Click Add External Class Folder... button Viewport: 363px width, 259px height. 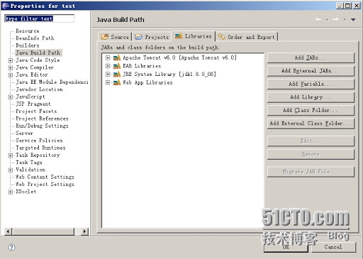(311, 123)
